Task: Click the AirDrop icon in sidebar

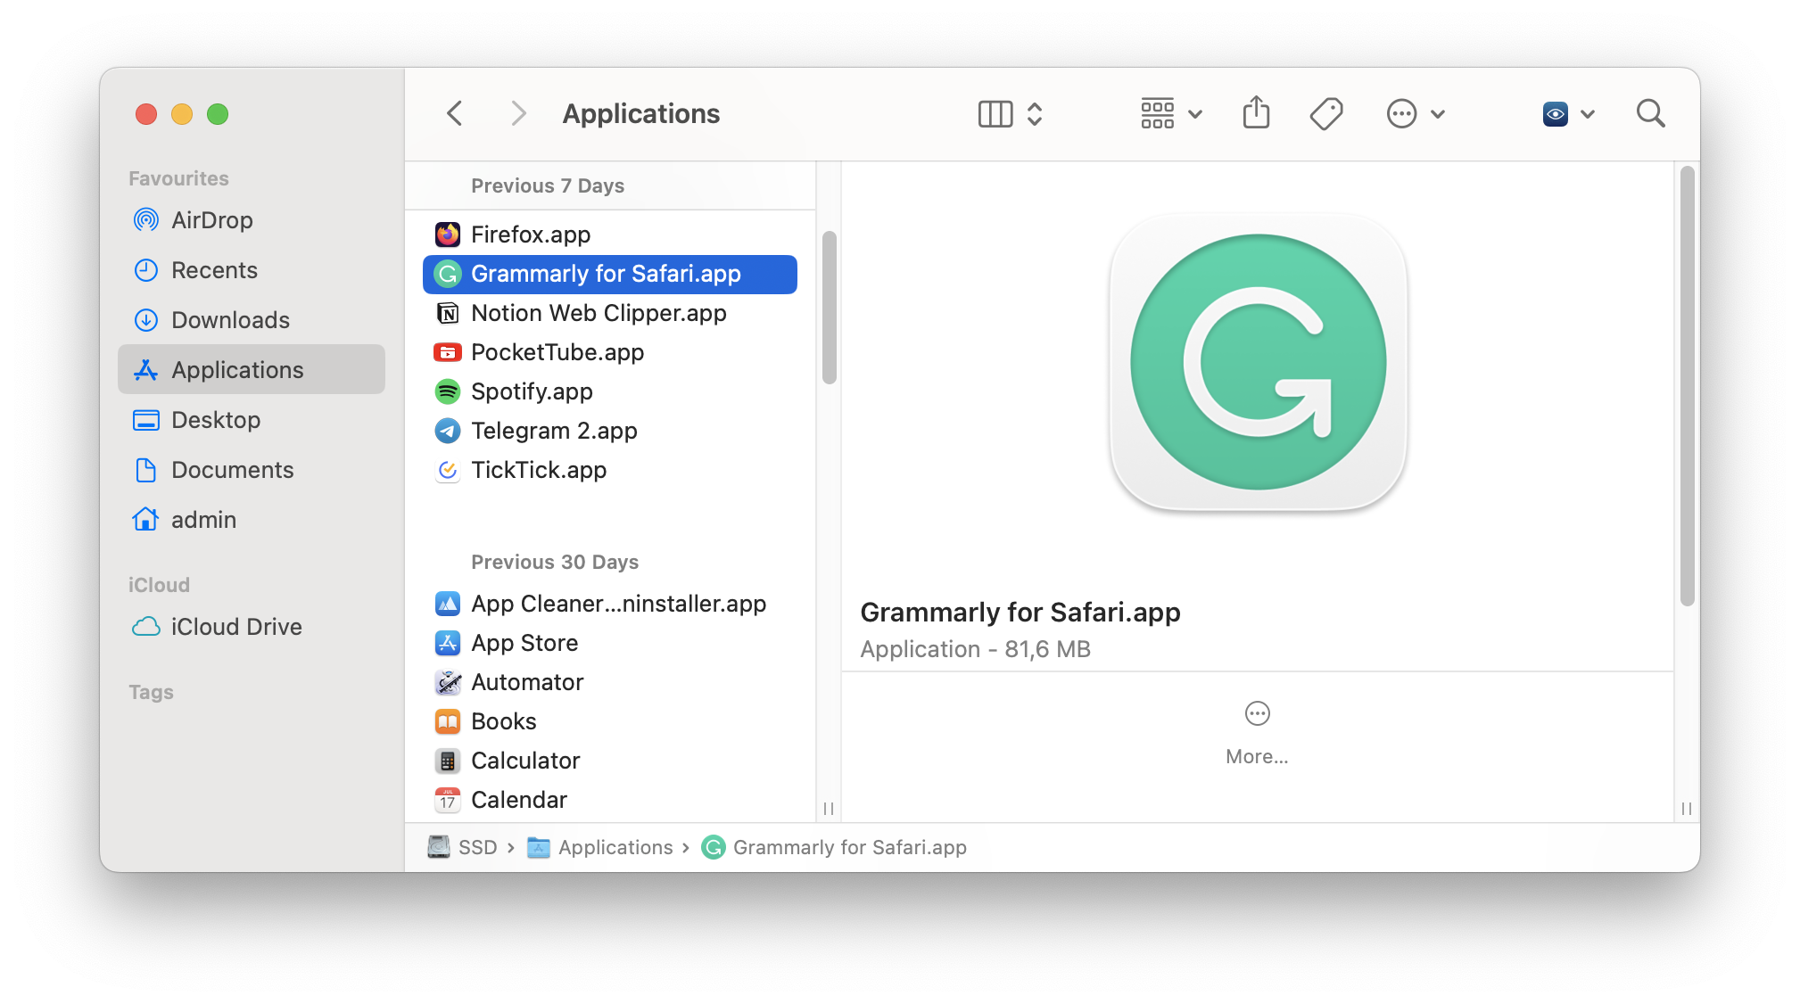Action: (x=147, y=220)
